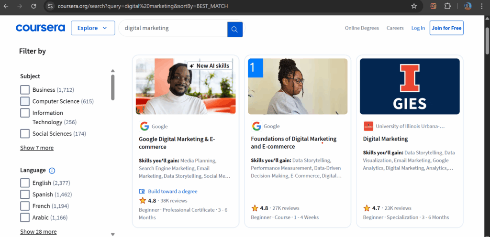Click the Language info icon
Viewport: 490px width, 237px height.
point(52,171)
